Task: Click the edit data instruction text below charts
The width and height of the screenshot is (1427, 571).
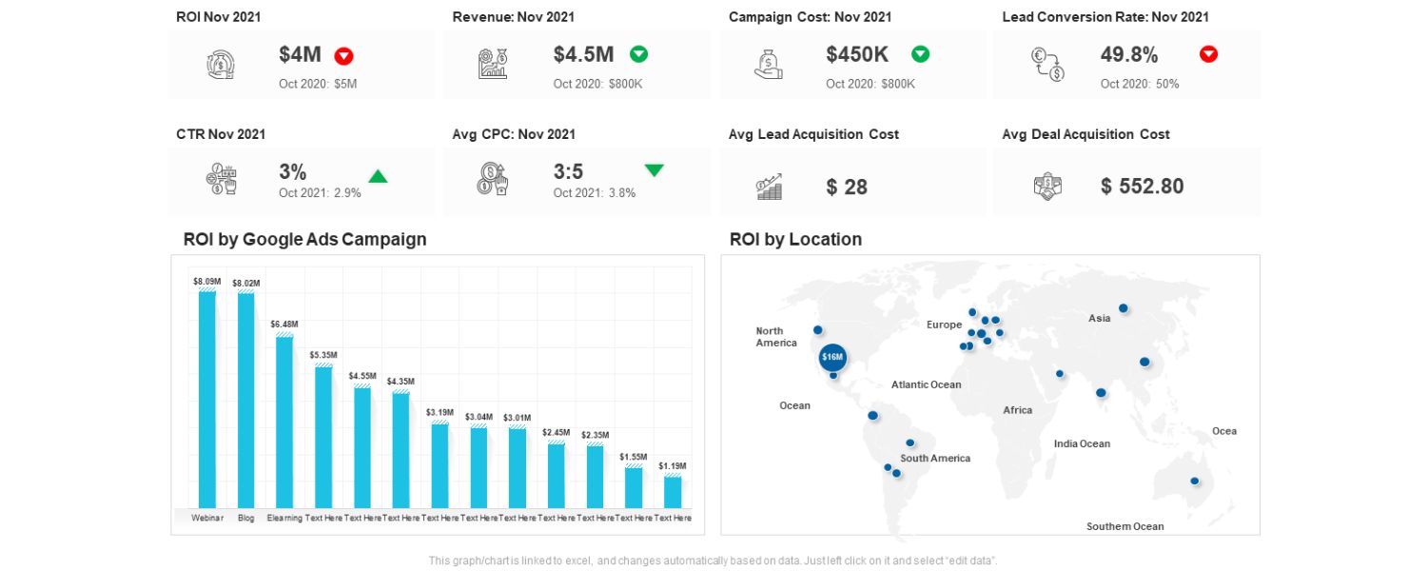Action: [x=713, y=561]
